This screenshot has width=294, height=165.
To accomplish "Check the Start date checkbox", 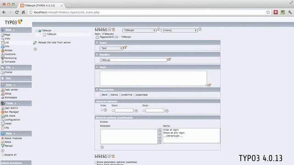I will (113, 111).
